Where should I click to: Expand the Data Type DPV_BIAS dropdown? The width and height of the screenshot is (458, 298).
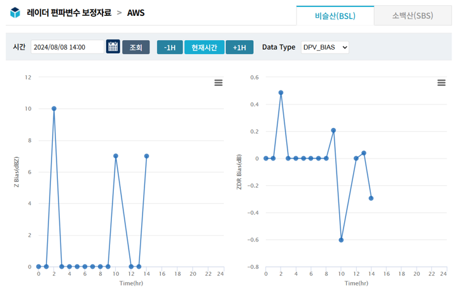pos(324,47)
